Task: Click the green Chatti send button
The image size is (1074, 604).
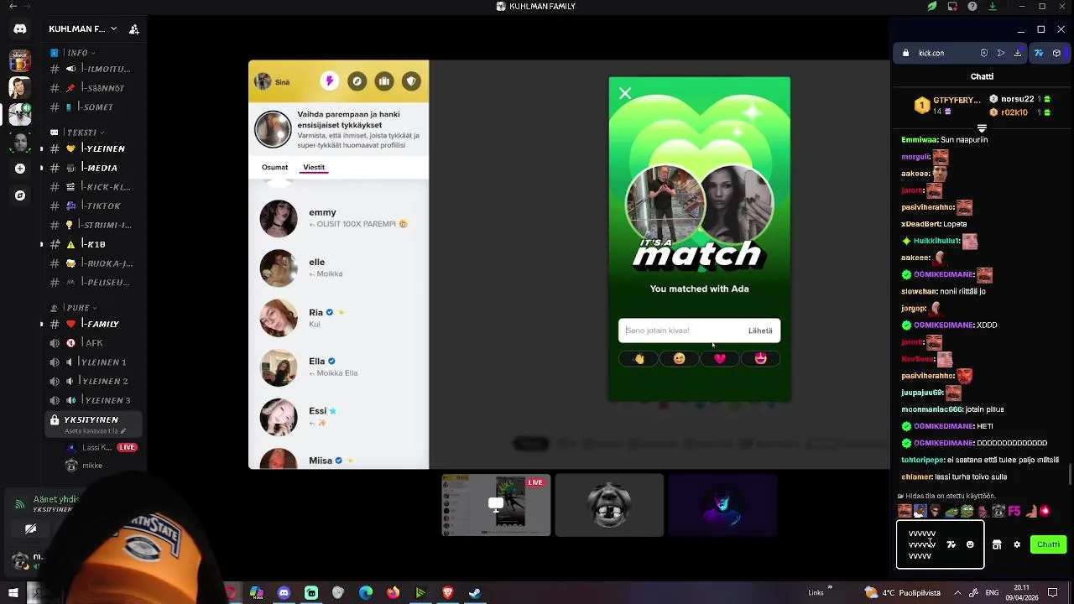Action: (x=1048, y=544)
